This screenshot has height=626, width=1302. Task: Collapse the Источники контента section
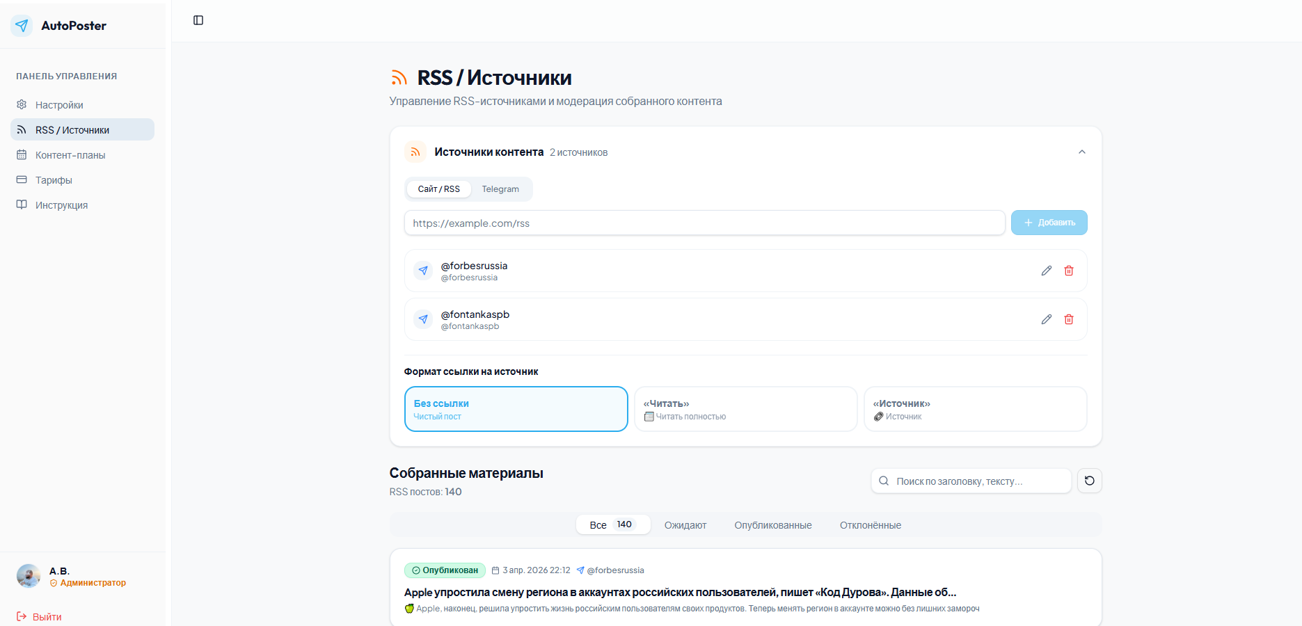(1081, 152)
